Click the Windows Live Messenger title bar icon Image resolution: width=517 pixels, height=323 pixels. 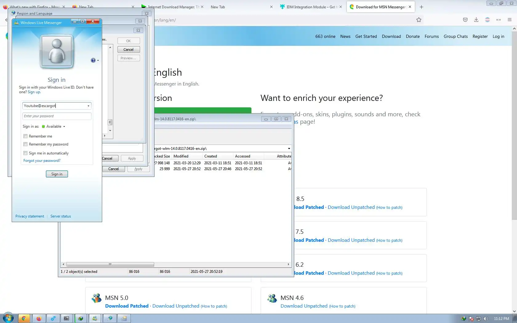pyautogui.click(x=17, y=22)
